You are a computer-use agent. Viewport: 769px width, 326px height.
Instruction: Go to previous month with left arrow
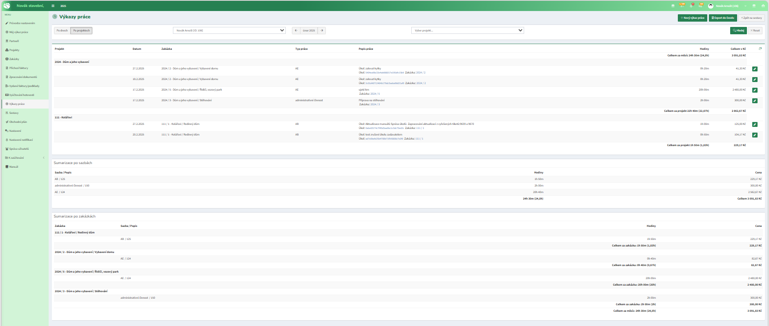pos(296,31)
